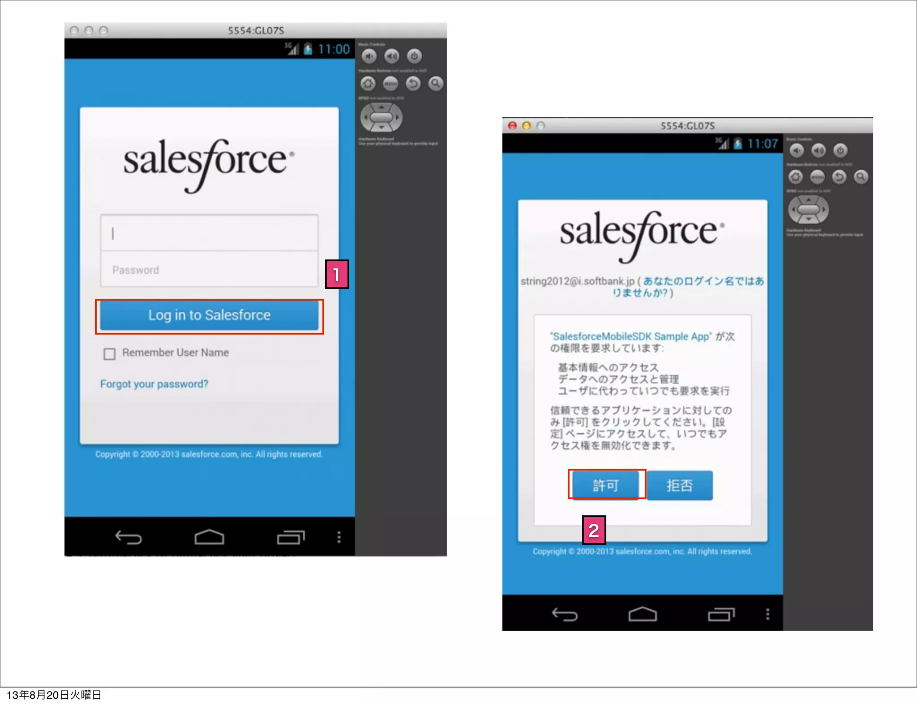Tap Android back navigation on left phone screen
Image resolution: width=917 pixels, height=705 pixels.
(x=129, y=537)
